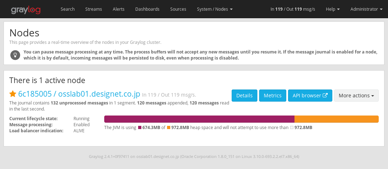Viewport: 388px width, 169px height.
Task: Open the node Metrics button
Action: [x=272, y=96]
